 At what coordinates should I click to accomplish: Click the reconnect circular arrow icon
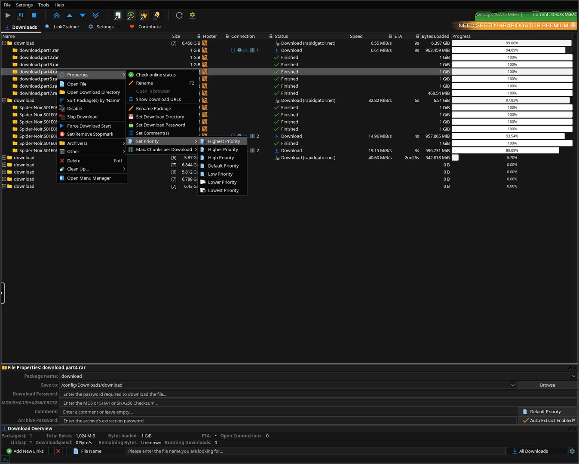tap(179, 15)
